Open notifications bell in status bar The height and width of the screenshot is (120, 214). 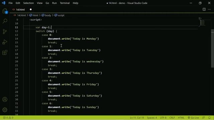pos(209,118)
